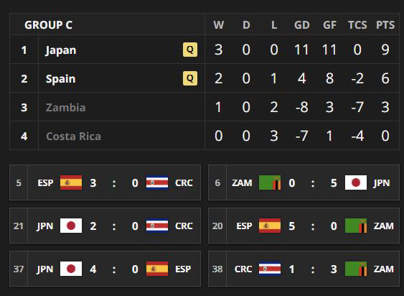Select the Spain team name
Viewport: 404px width, 296px height.
coord(60,79)
